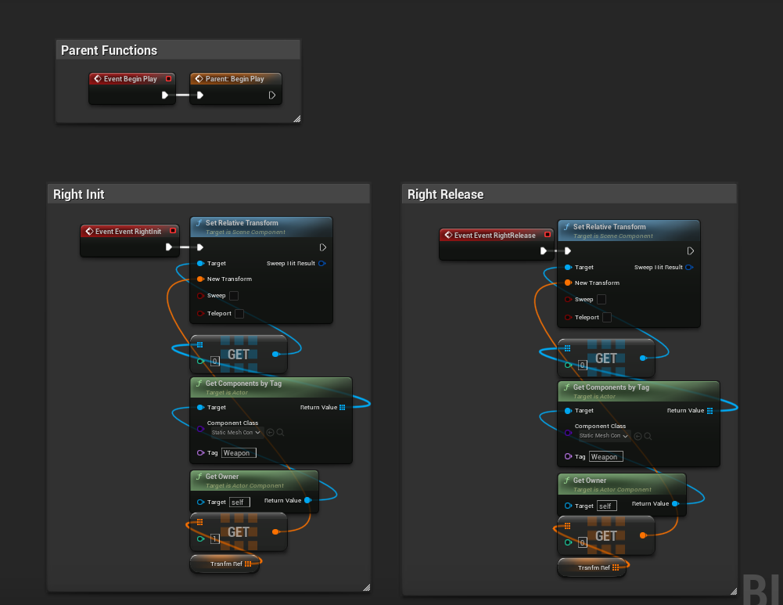This screenshot has height=605, width=783.
Task: Click the Weapon tag field in Right Release
Action: [x=605, y=457]
